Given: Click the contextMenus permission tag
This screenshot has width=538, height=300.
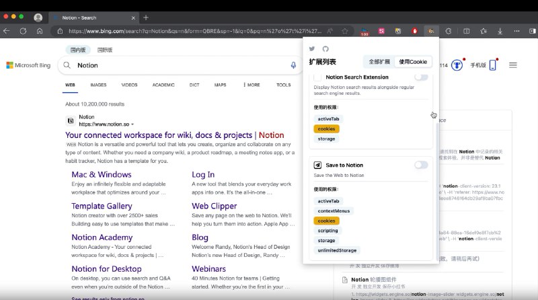Looking at the screenshot, I should (334, 211).
